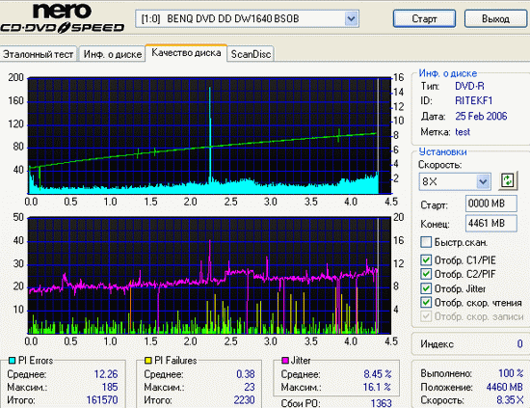530x408 pixels.
Task: Click the Nero CD-DVD Speed logo
Action: [x=63, y=18]
